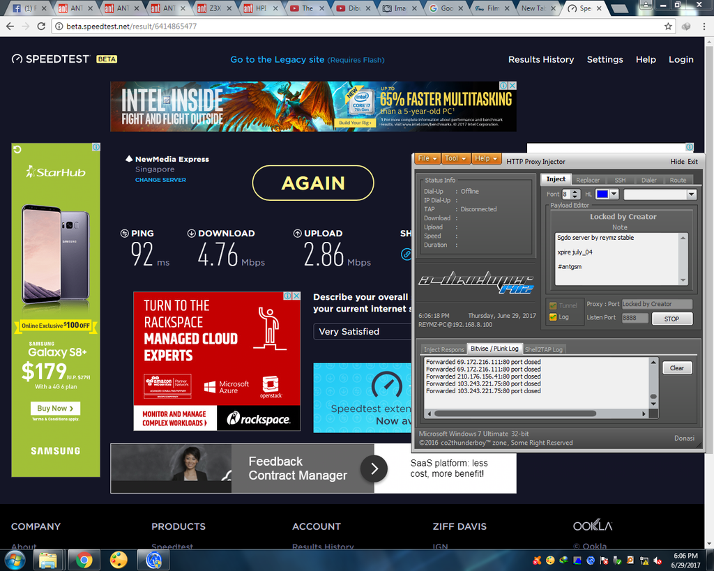
Task: Open the Shell2TAP Log tab
Action: (544, 349)
